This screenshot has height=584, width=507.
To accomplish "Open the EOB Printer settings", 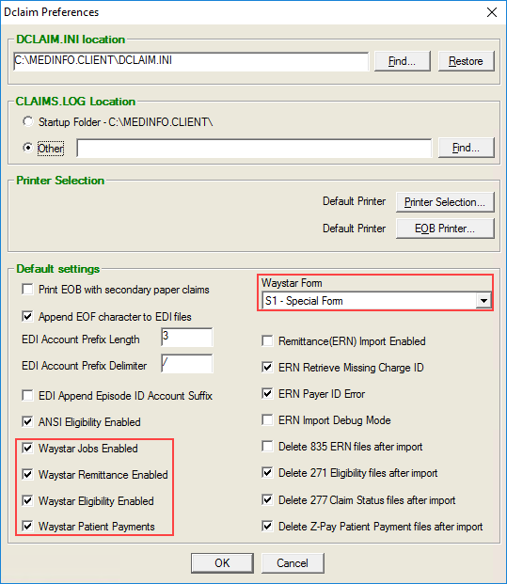I will tap(445, 229).
